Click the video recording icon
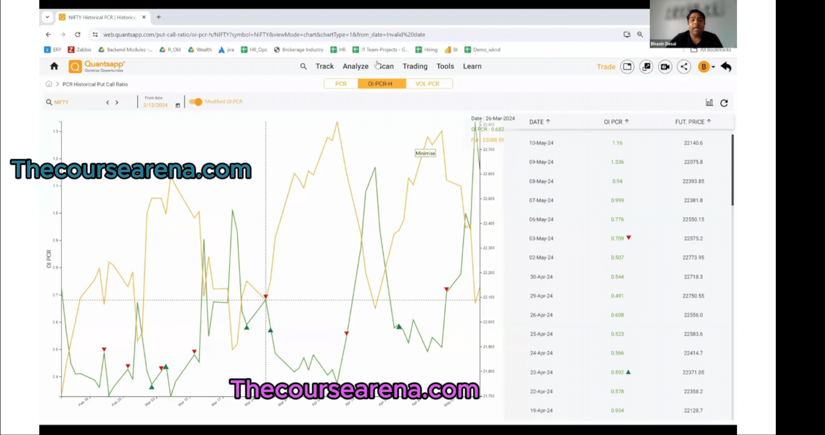825x435 pixels. (x=665, y=67)
